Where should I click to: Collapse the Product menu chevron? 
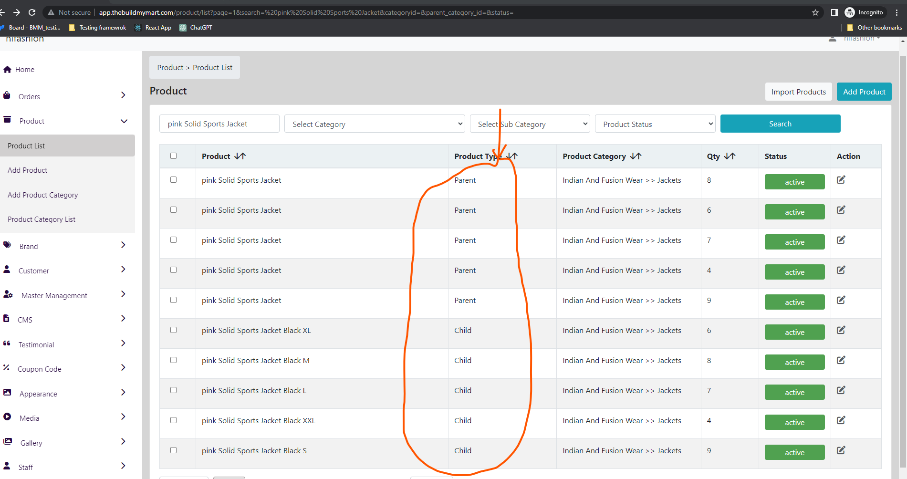pos(124,121)
